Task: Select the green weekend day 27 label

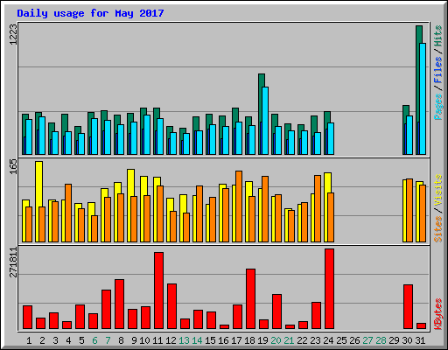Action: (367, 340)
